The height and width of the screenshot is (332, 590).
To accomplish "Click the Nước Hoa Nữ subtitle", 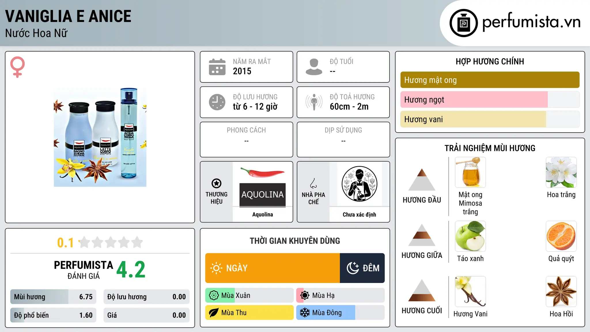I will 36,33.
